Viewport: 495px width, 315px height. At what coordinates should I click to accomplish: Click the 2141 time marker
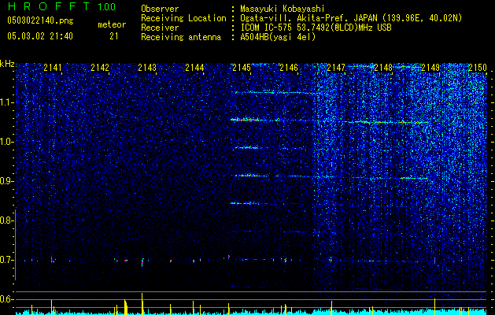tap(53, 67)
